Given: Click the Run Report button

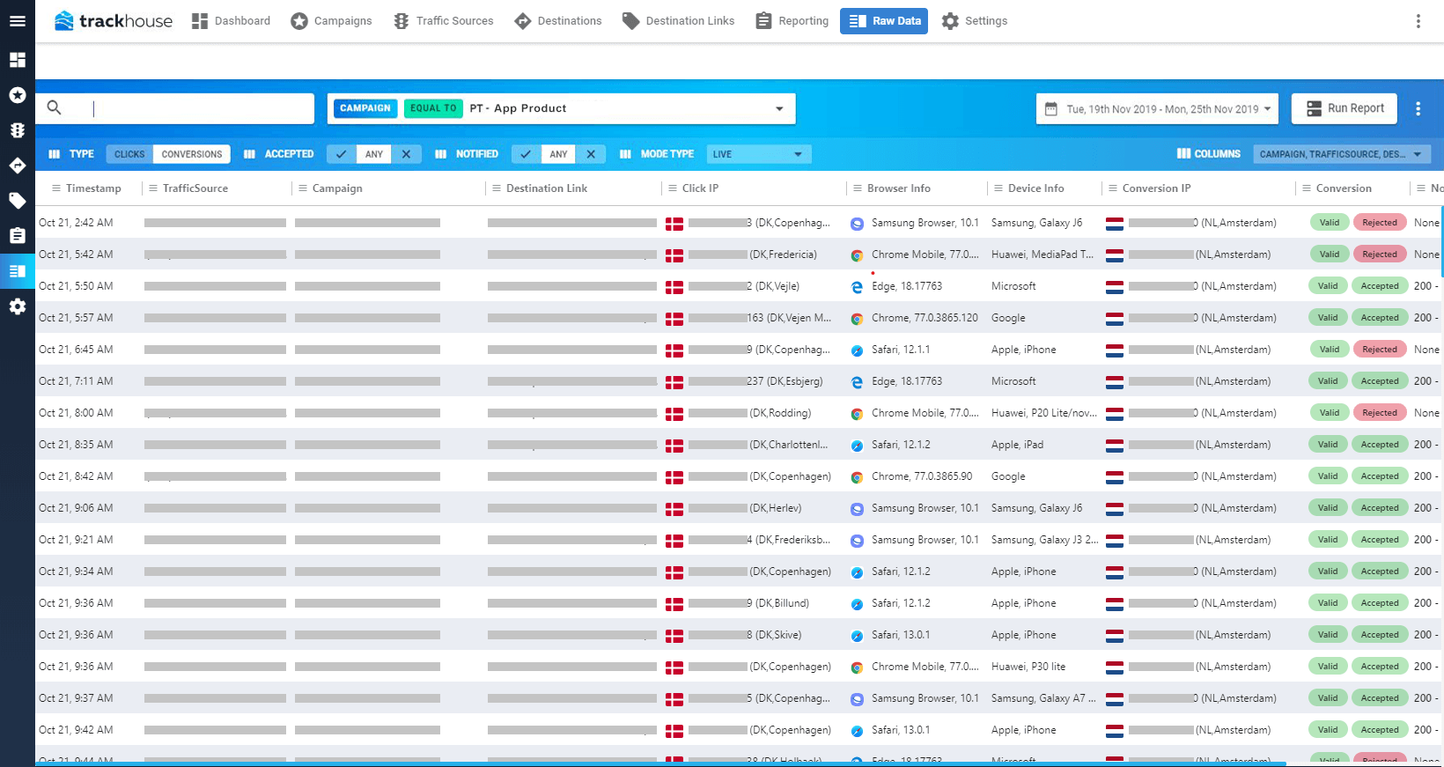Looking at the screenshot, I should pyautogui.click(x=1345, y=108).
